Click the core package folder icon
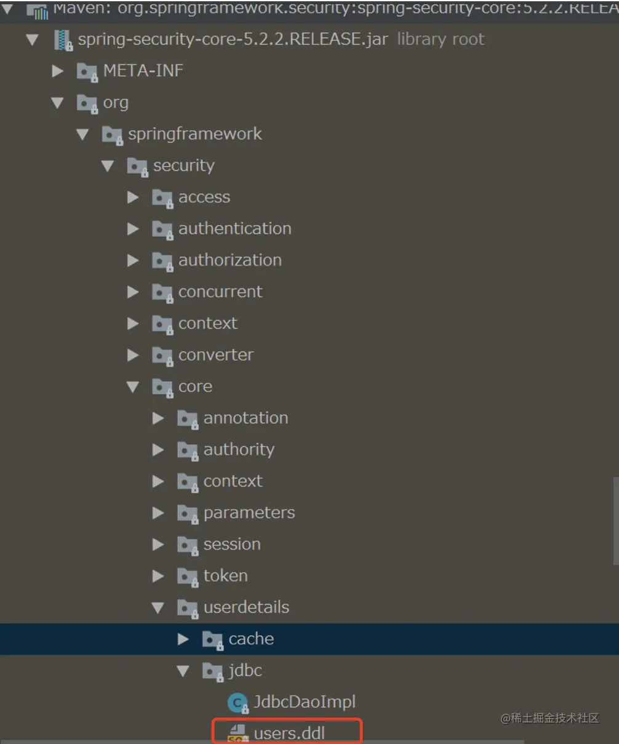 coord(162,387)
